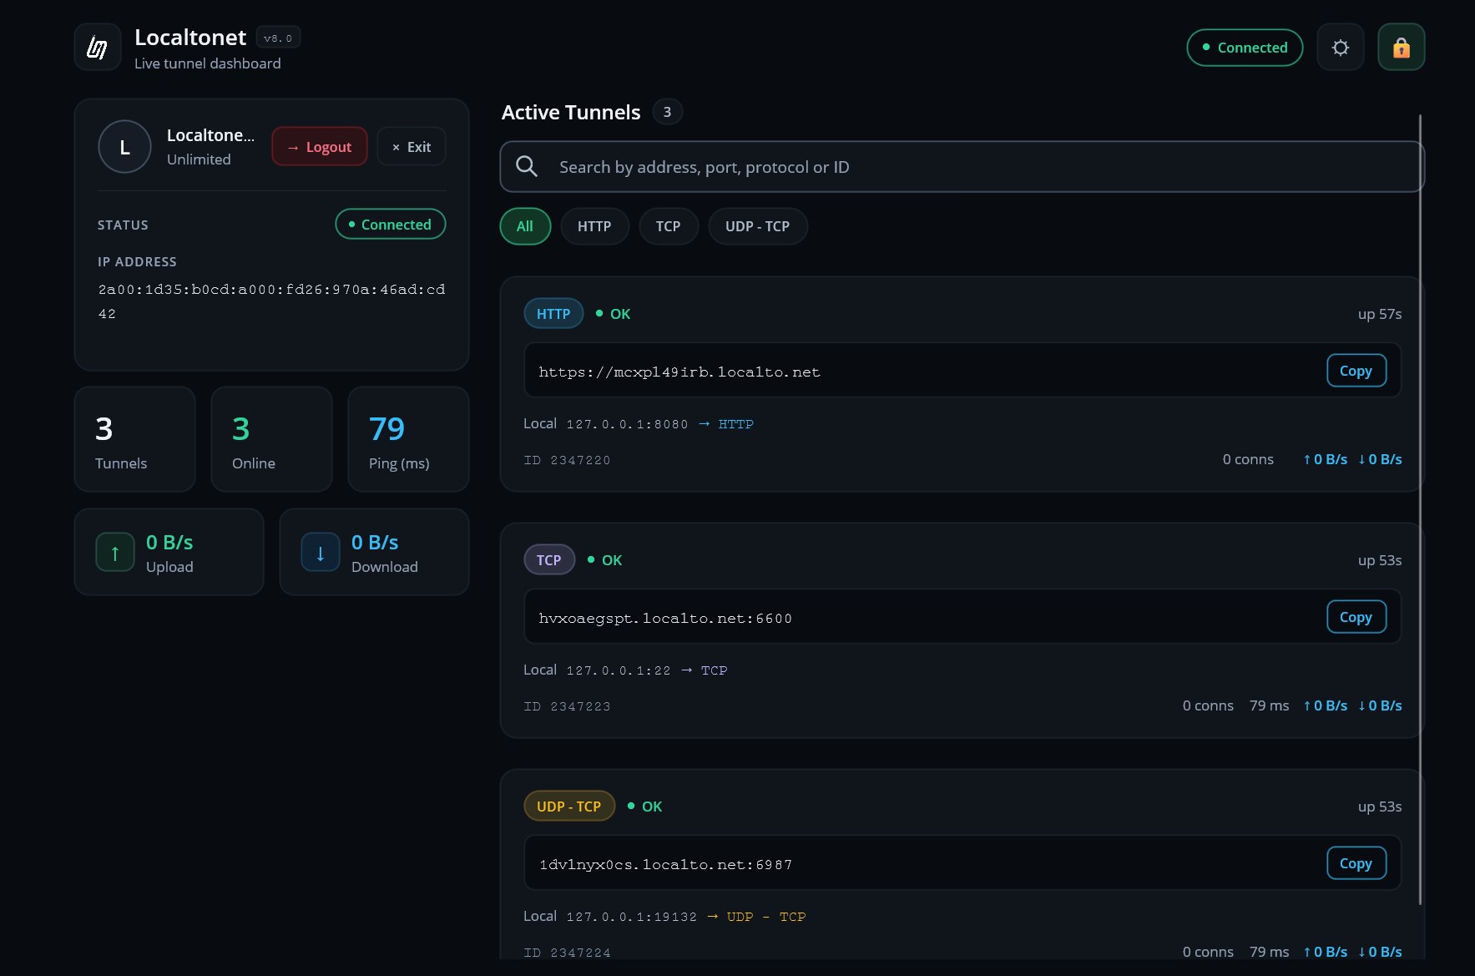The width and height of the screenshot is (1475, 976).
Task: Click the Localtone... account name
Action: tap(211, 135)
